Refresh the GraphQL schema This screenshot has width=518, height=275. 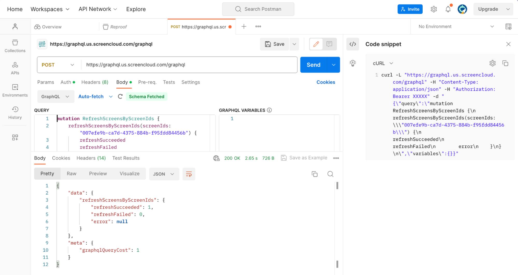coord(120,96)
